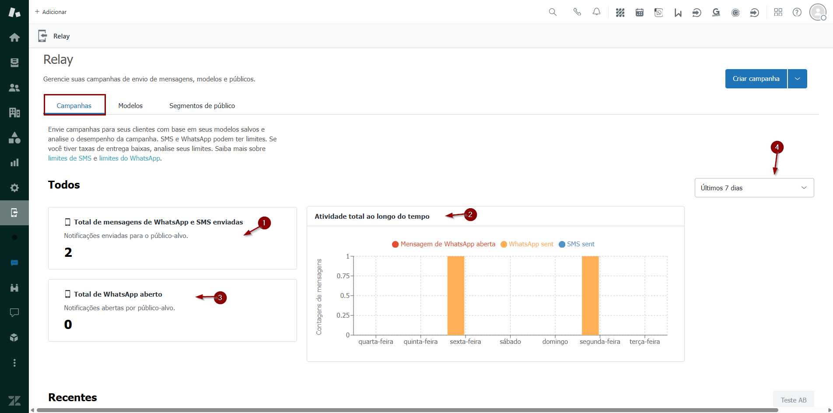Expand the 'Últimos 7 dias' period dropdown
833x413 pixels.
(754, 188)
